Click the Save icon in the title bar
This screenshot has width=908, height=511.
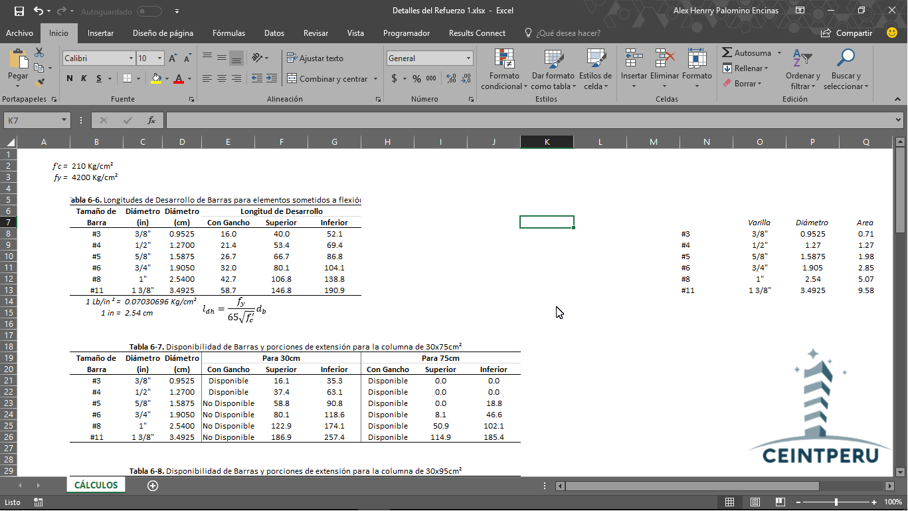(x=19, y=11)
